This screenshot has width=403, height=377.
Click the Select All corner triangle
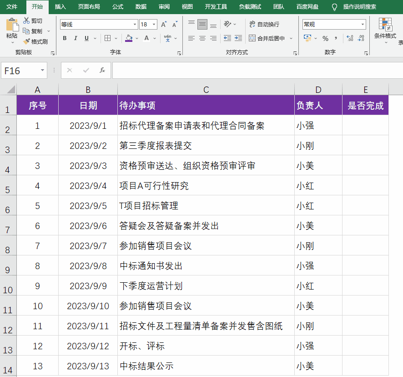11,90
